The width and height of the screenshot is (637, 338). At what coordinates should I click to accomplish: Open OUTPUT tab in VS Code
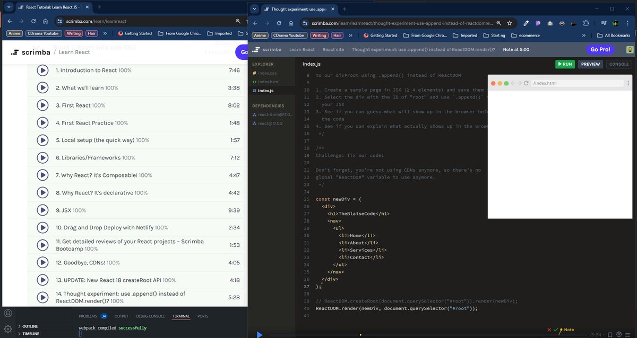coord(122,316)
